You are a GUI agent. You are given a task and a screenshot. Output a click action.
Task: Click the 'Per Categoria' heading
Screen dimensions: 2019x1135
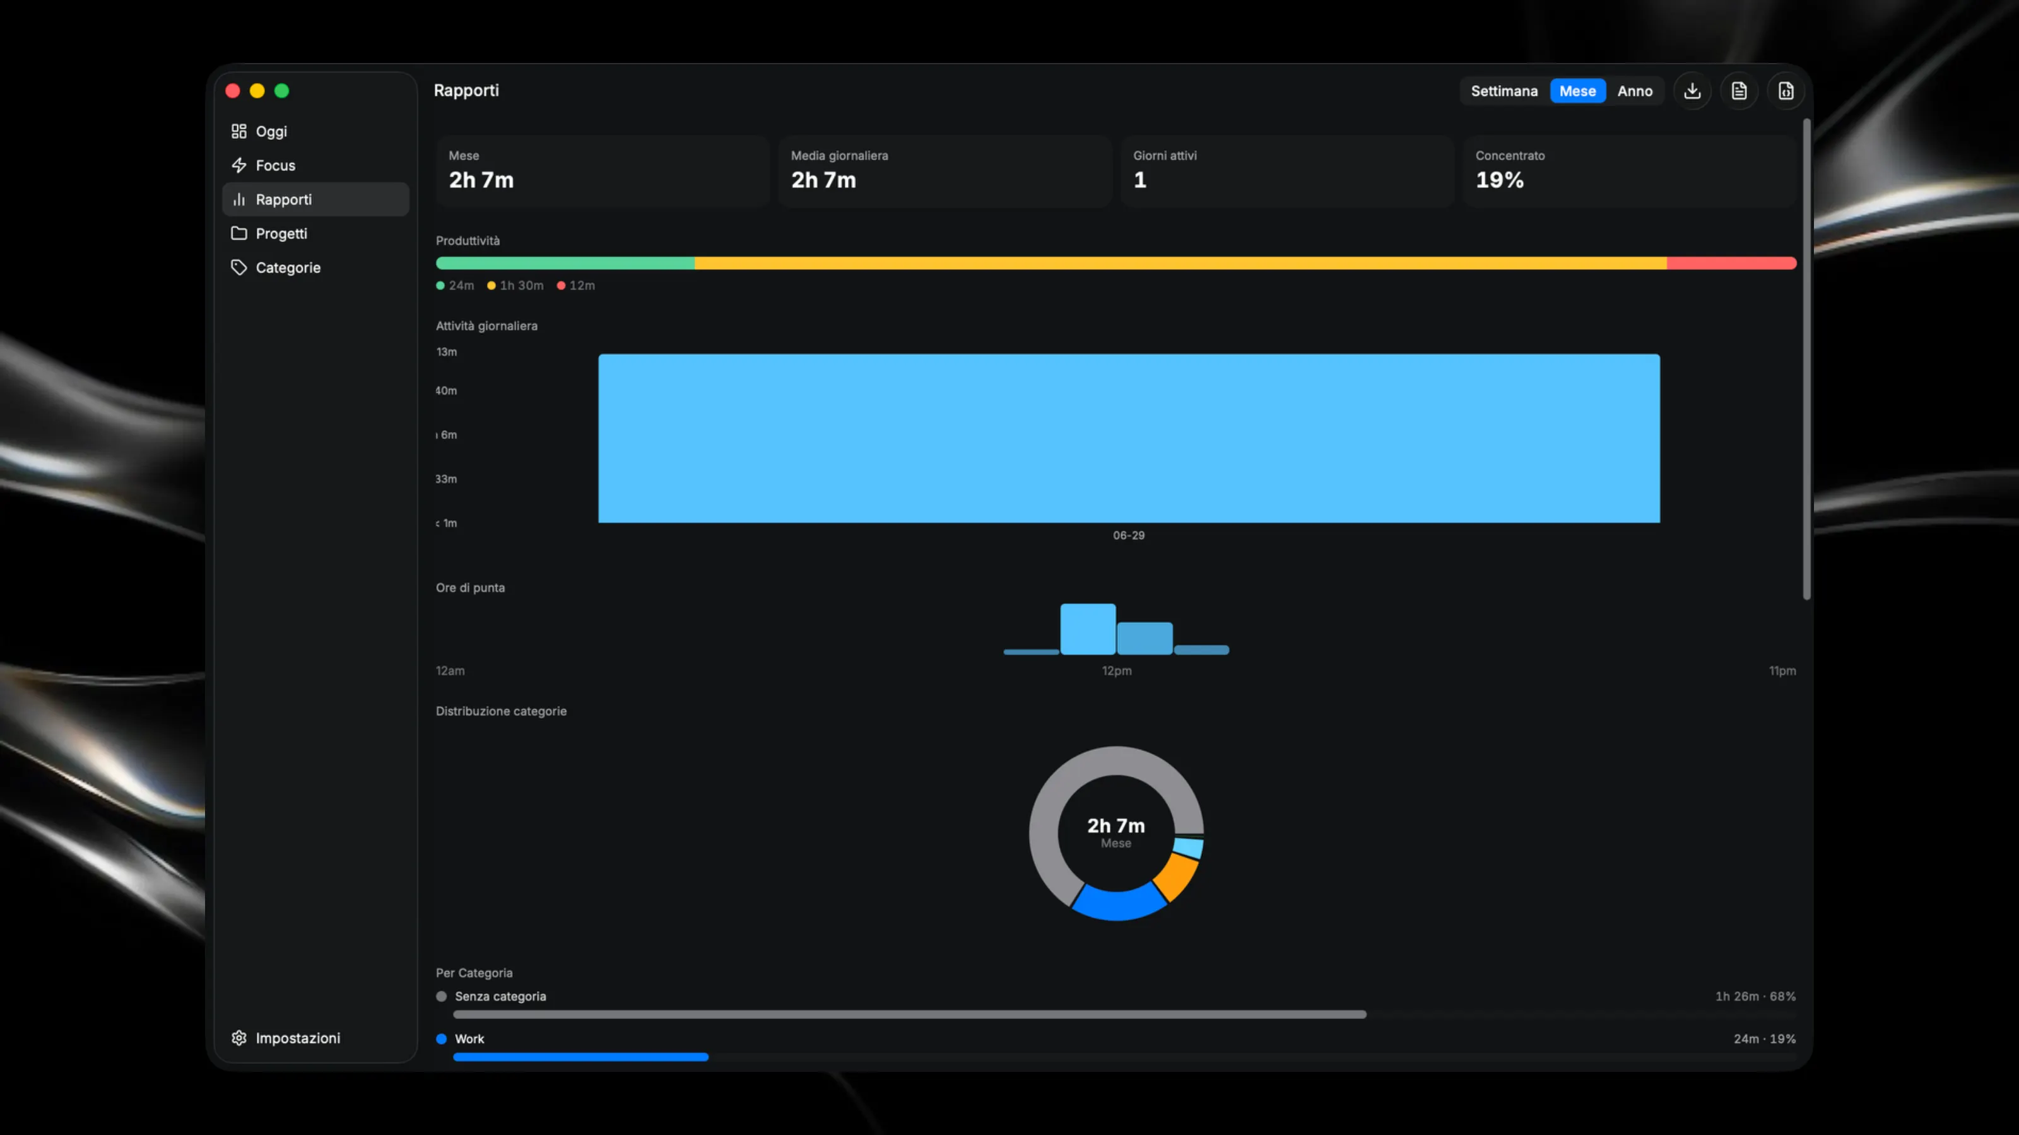(x=474, y=973)
